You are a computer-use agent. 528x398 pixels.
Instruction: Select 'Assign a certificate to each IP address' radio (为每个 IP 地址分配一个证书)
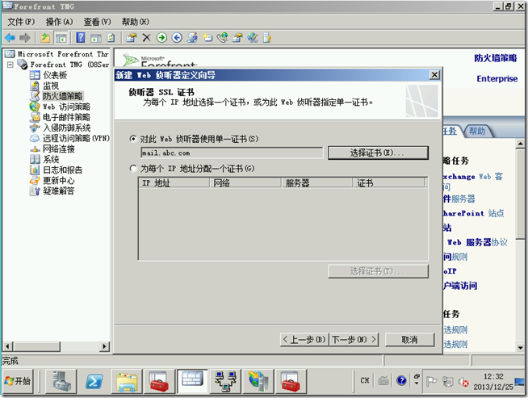click(x=133, y=168)
